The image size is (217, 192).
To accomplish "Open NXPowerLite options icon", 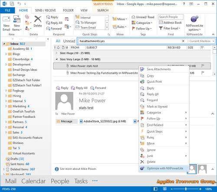I will coord(194,19).
